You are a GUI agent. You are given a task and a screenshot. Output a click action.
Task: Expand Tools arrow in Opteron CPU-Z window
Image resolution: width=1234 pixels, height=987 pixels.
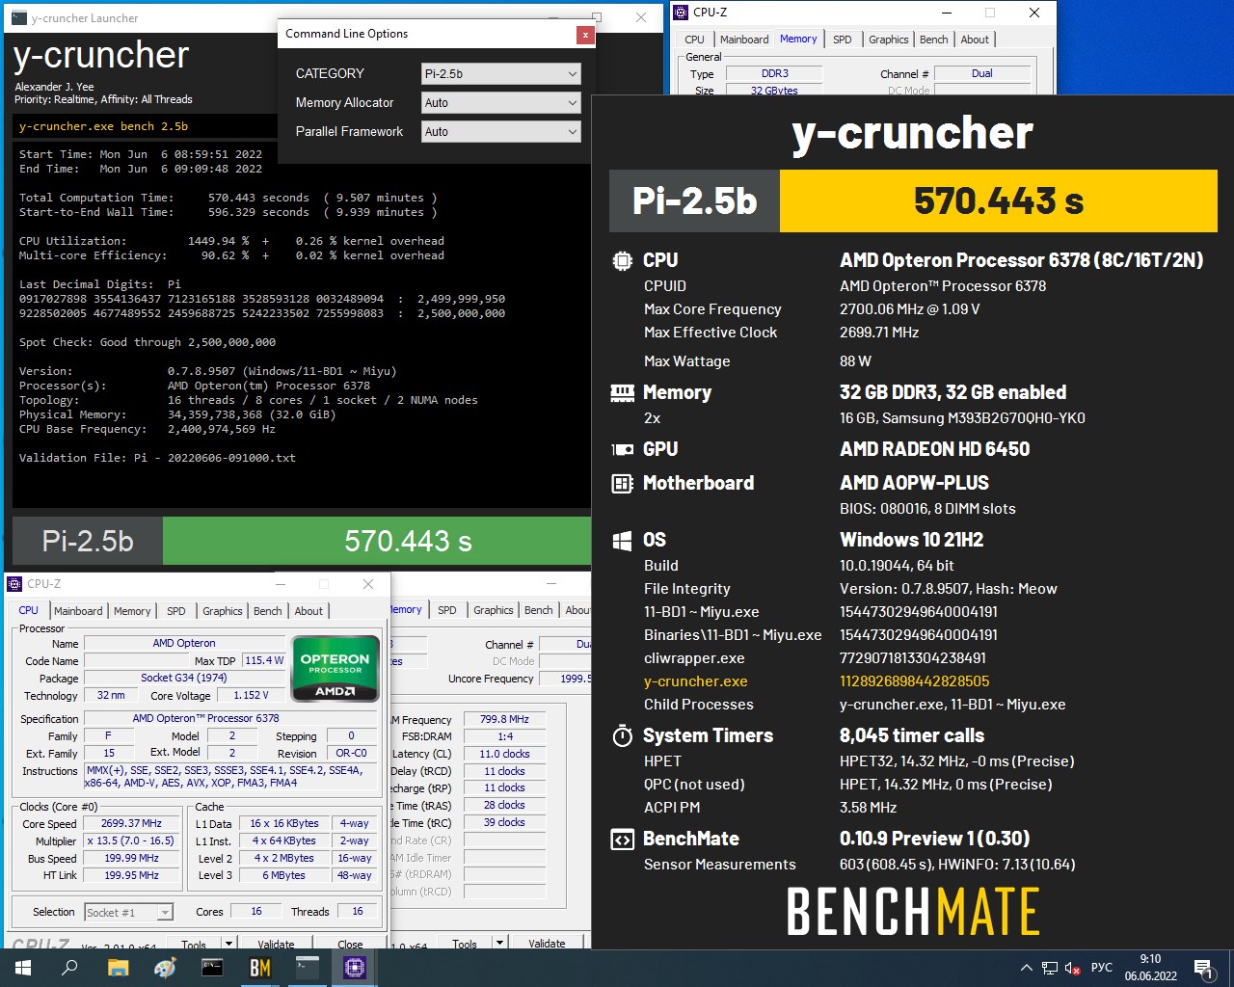click(228, 944)
